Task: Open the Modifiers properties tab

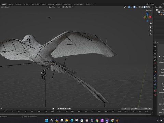Action: 155,75
